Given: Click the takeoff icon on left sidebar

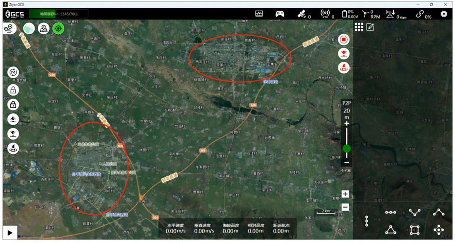Looking at the screenshot, I should coord(13,119).
